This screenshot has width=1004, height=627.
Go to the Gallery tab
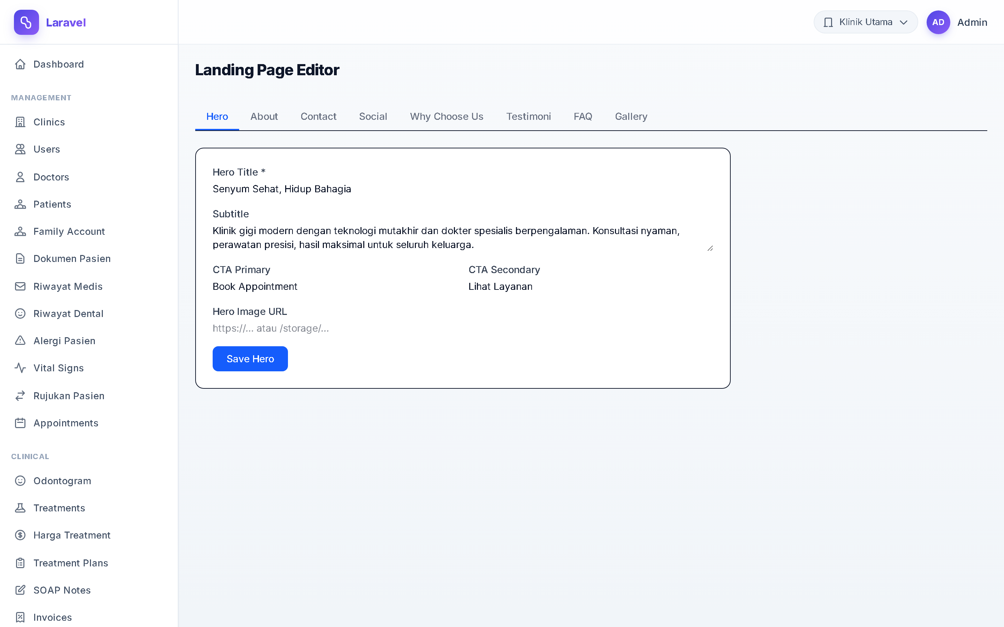tap(631, 117)
